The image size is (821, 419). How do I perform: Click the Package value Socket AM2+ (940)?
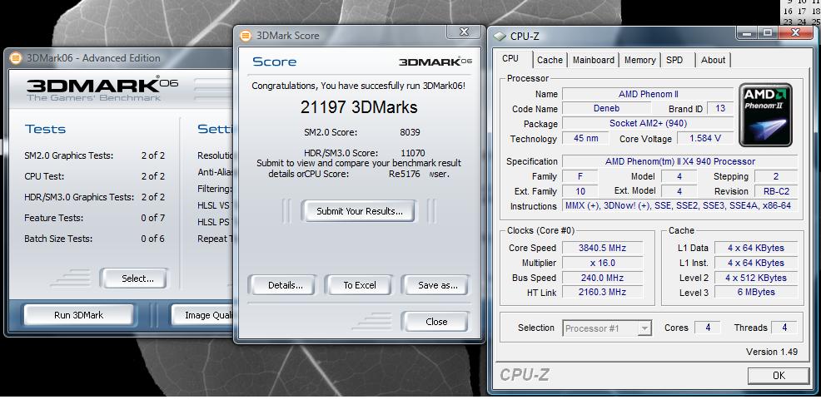tap(648, 123)
